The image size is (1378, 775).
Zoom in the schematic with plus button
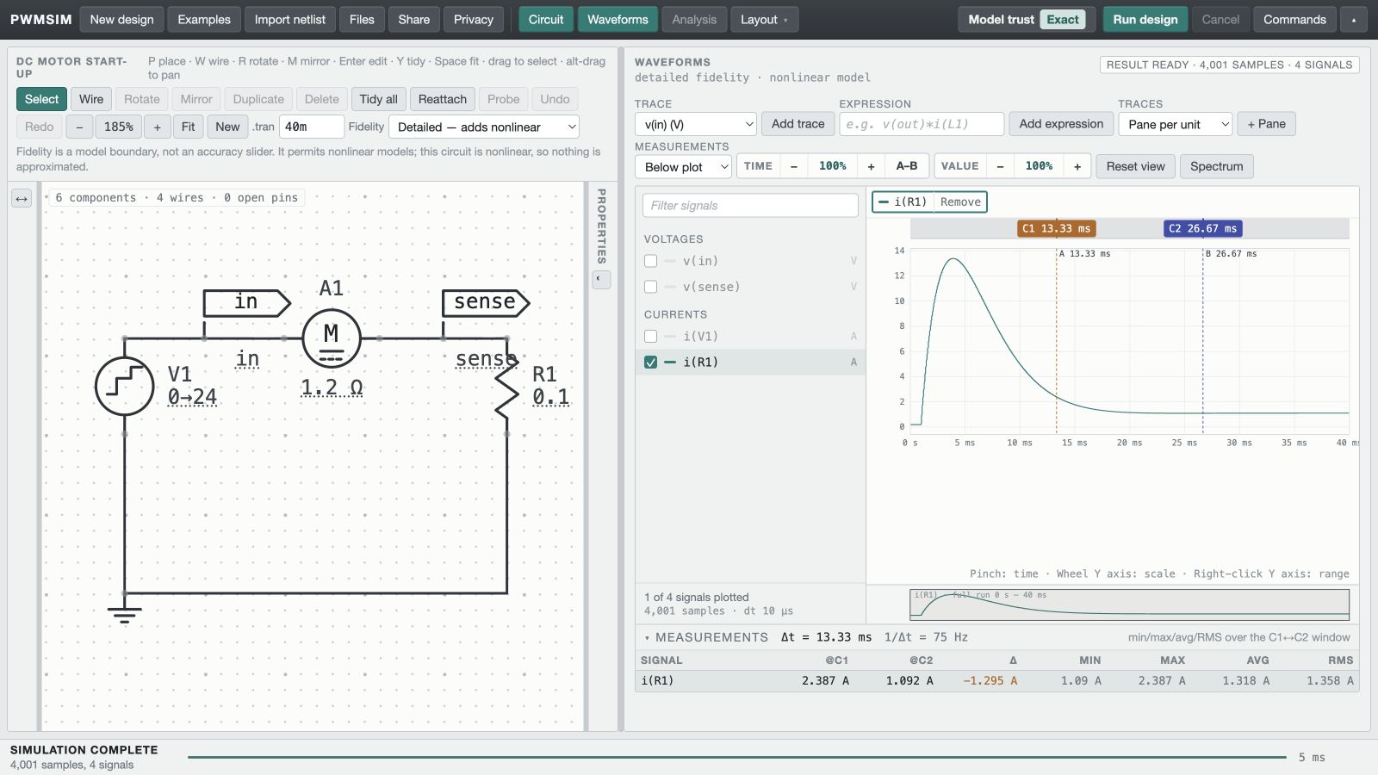click(157, 127)
